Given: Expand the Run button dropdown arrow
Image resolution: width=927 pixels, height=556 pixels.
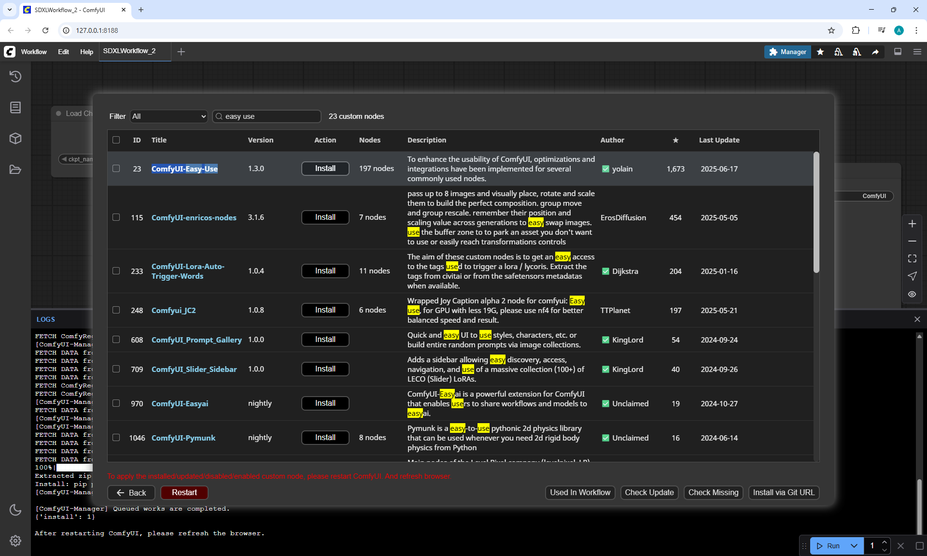Looking at the screenshot, I should 854,546.
